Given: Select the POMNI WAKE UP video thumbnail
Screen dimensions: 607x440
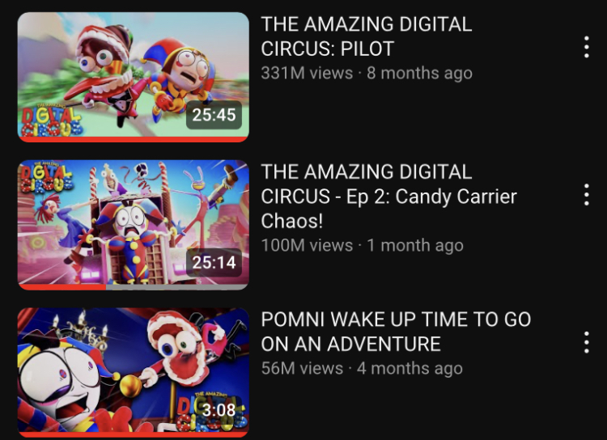Looking at the screenshot, I should [x=134, y=373].
